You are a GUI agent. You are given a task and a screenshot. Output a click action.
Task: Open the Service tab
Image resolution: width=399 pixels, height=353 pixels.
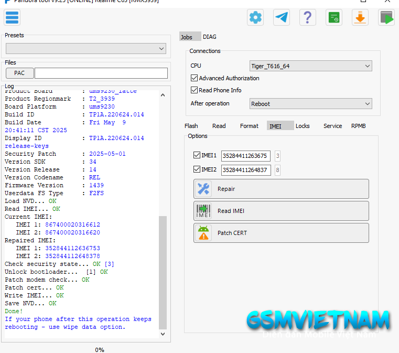pos(332,126)
